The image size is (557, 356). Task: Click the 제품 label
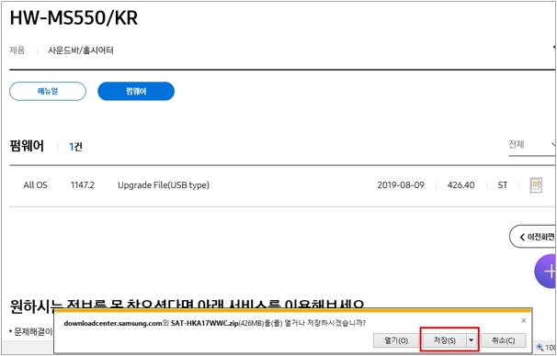click(17, 50)
